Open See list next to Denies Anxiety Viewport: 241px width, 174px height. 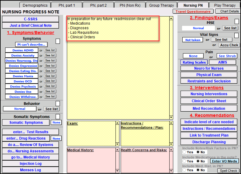pyautogui.click(x=50, y=55)
